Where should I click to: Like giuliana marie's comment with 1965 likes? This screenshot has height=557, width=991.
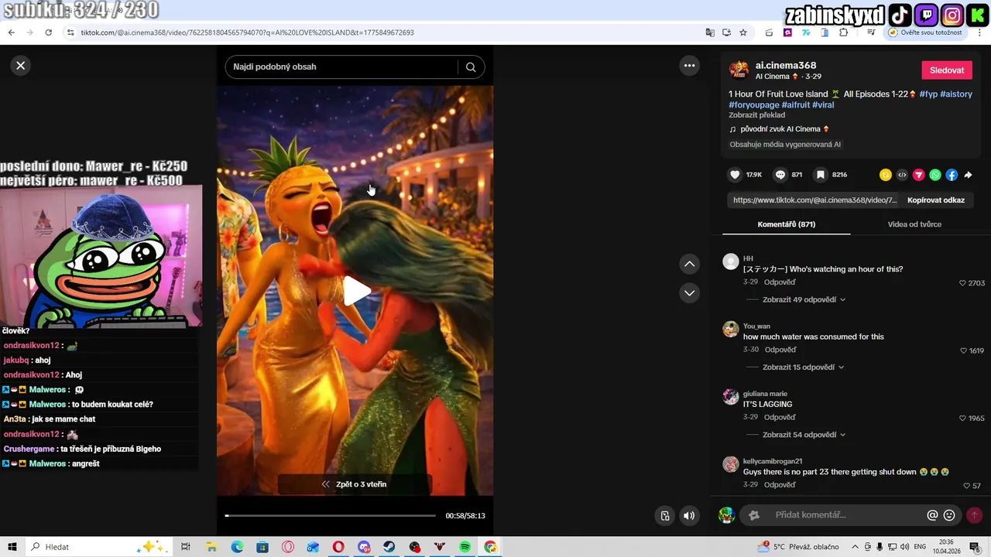(x=963, y=419)
